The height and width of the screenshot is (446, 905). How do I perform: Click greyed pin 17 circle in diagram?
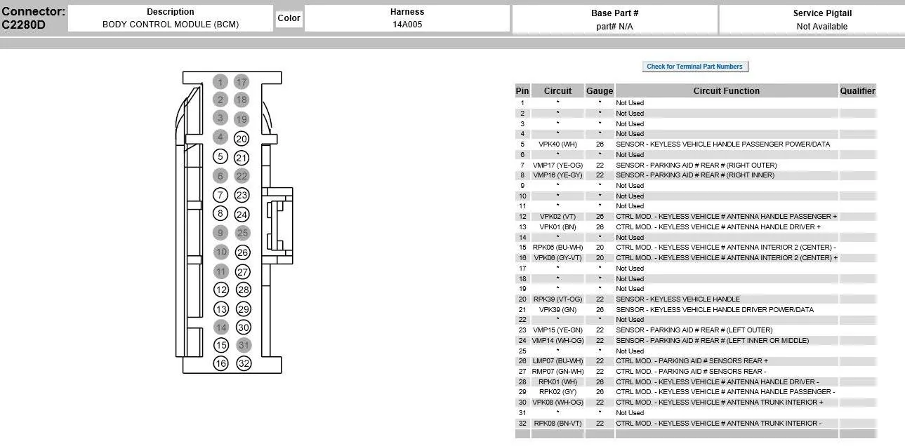click(242, 82)
